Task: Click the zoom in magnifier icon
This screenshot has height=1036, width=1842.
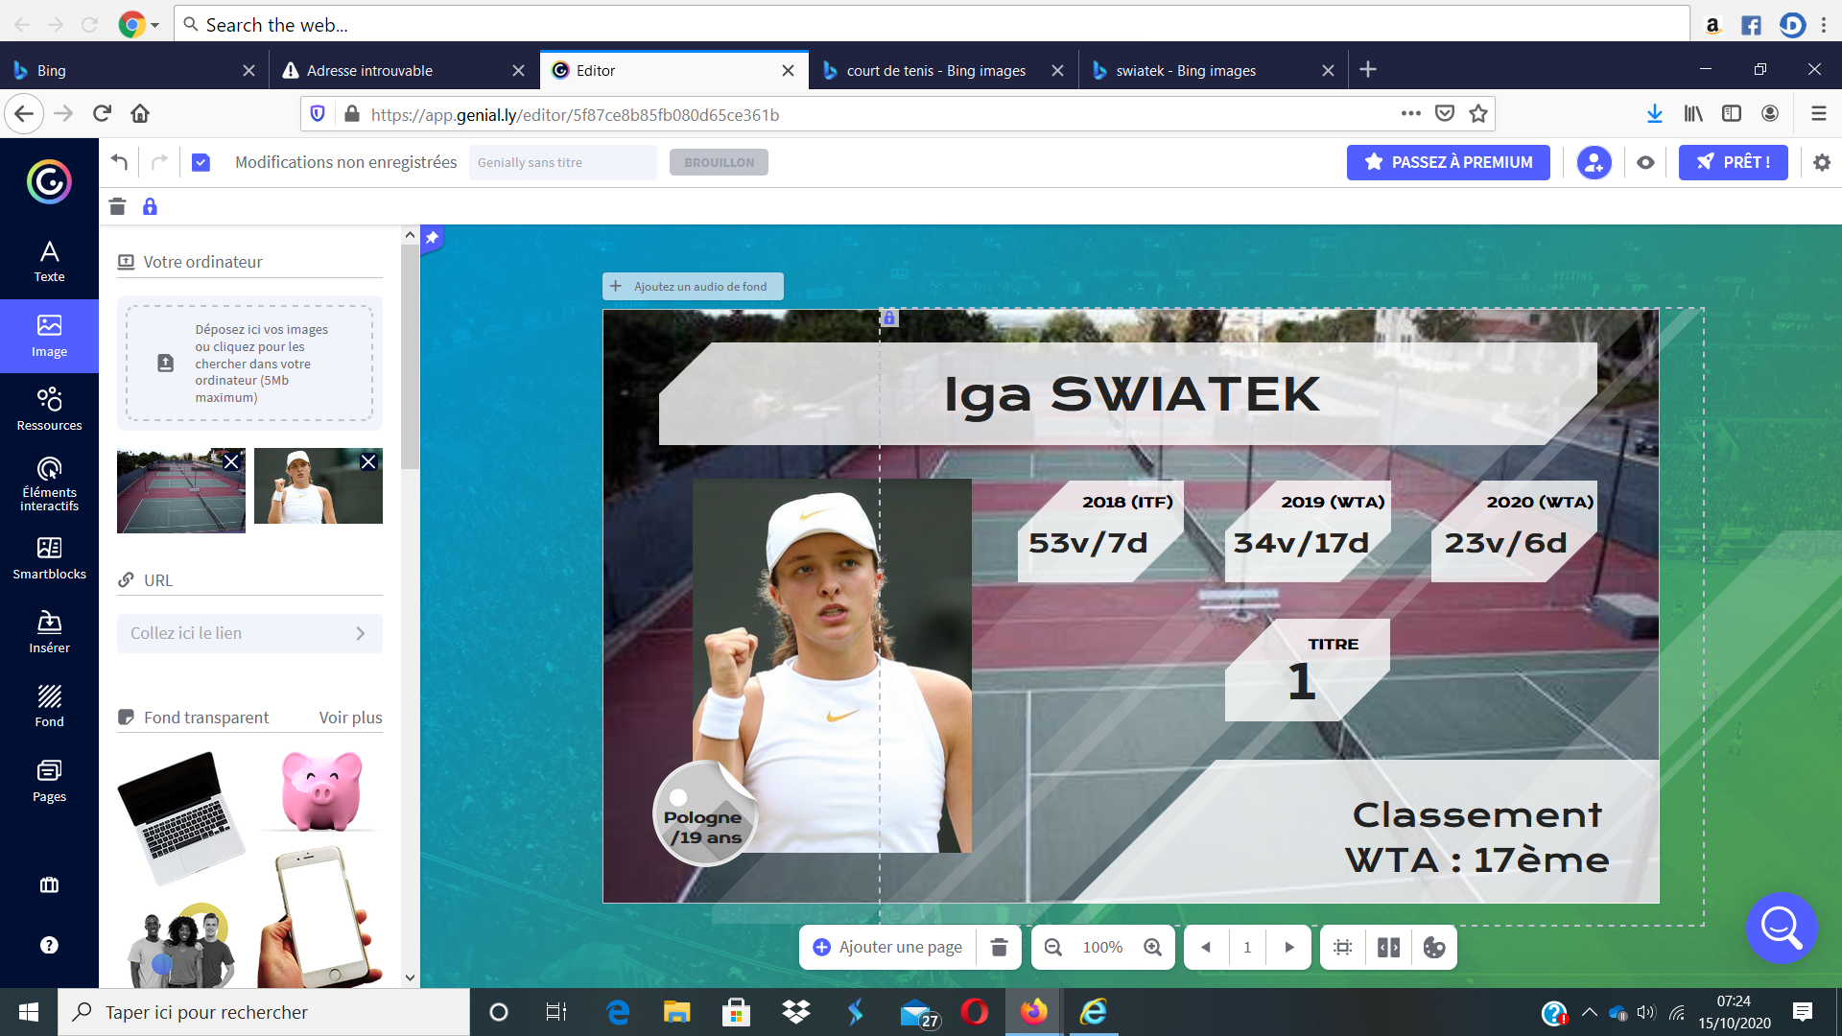Action: coord(1152,947)
